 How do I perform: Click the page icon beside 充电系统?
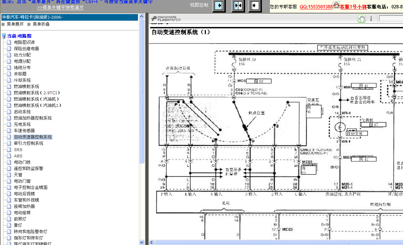pos(9,124)
